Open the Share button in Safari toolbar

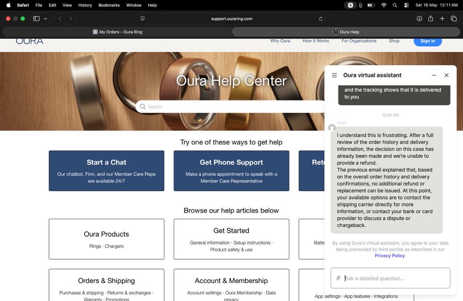tap(431, 19)
